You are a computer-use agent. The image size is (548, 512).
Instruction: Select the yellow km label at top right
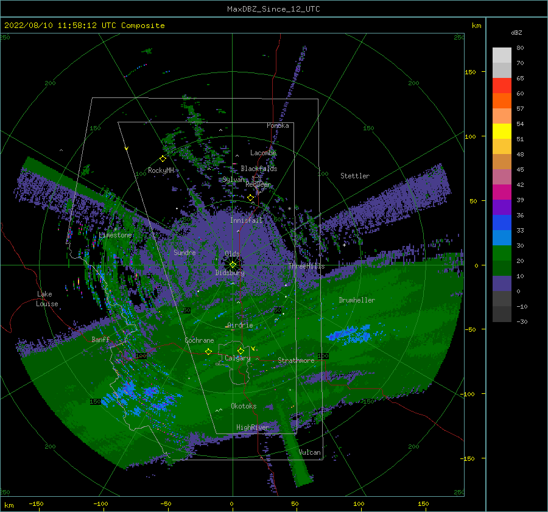(476, 26)
